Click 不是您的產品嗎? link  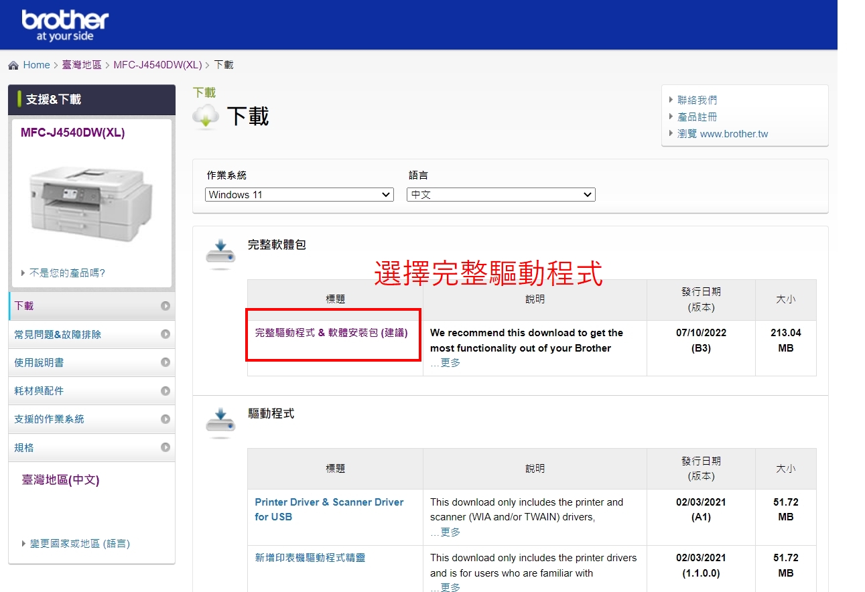tap(67, 273)
